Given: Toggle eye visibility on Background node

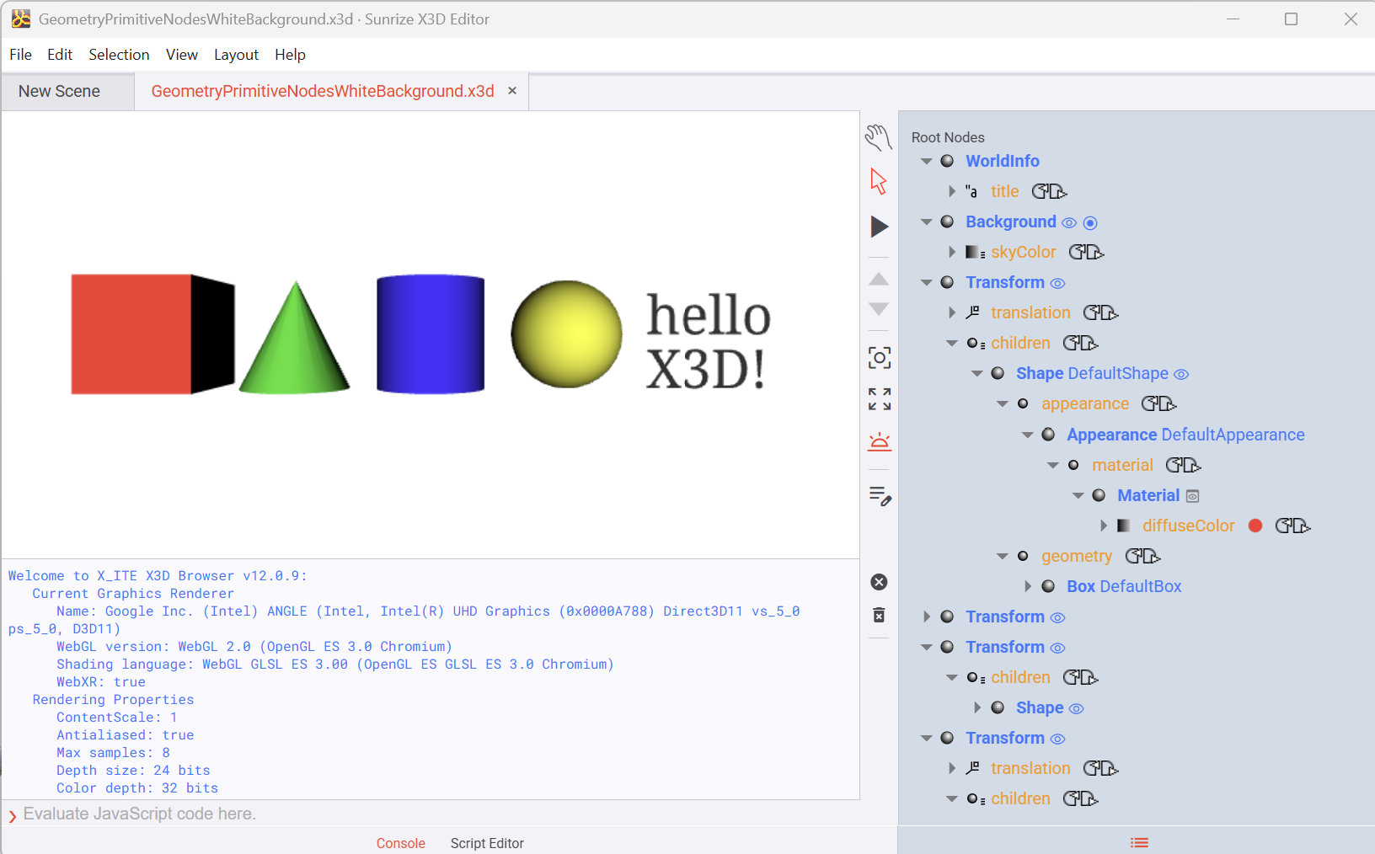Looking at the screenshot, I should pyautogui.click(x=1069, y=223).
